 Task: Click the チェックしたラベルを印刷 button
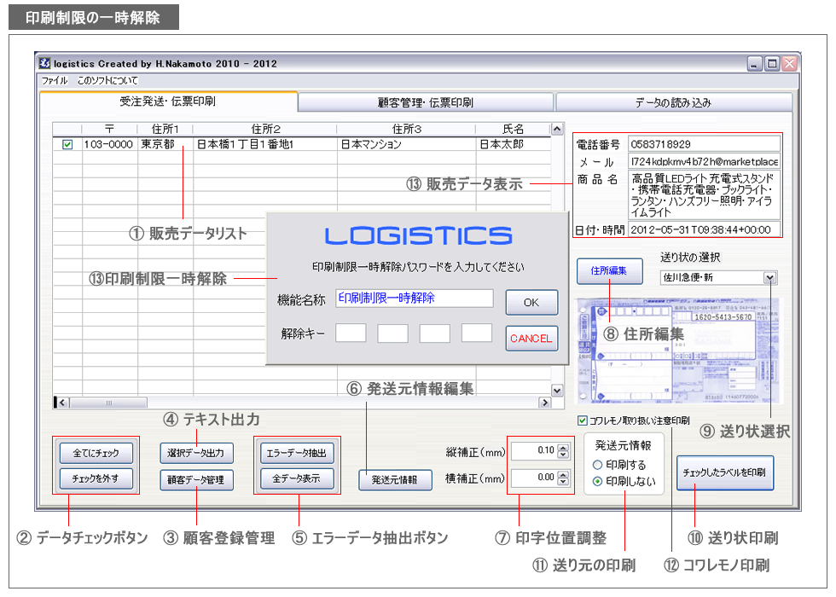pos(723,471)
